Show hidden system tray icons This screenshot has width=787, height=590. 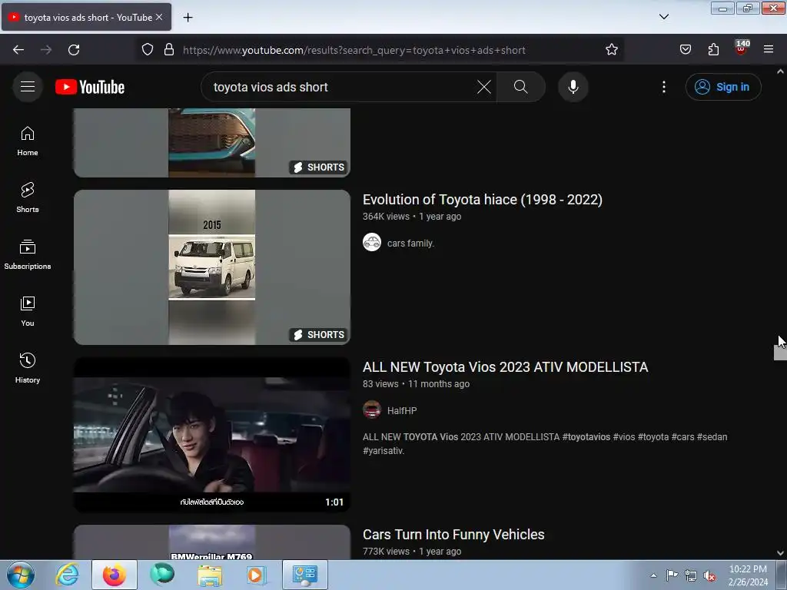point(653,575)
